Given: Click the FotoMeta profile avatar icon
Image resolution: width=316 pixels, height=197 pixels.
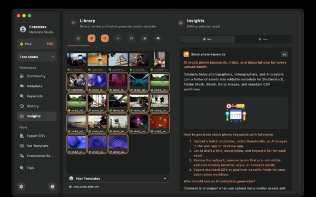Looking at the screenshot, I should tap(23, 29).
